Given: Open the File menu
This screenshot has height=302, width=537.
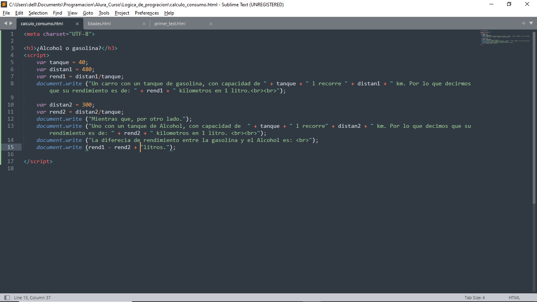Looking at the screenshot, I should (x=6, y=13).
